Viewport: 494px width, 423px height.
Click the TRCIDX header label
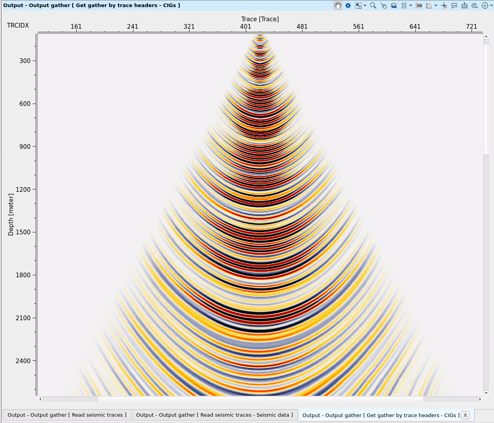(18, 25)
